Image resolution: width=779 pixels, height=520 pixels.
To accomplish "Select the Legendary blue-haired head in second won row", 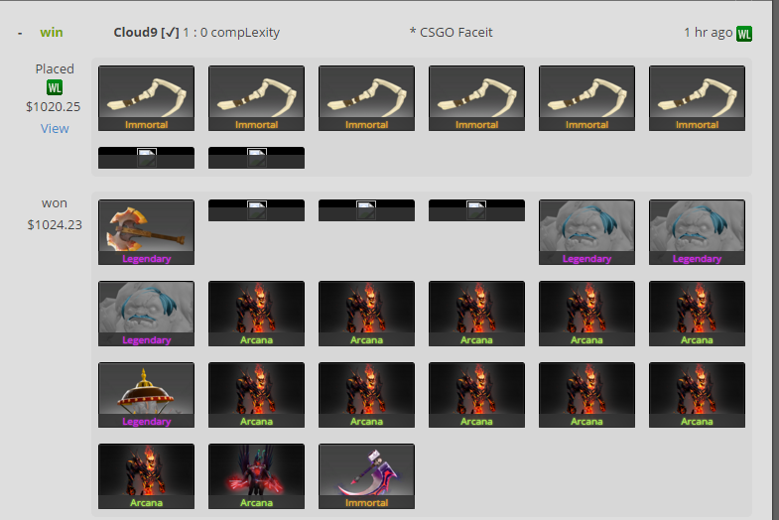I will 146,314.
